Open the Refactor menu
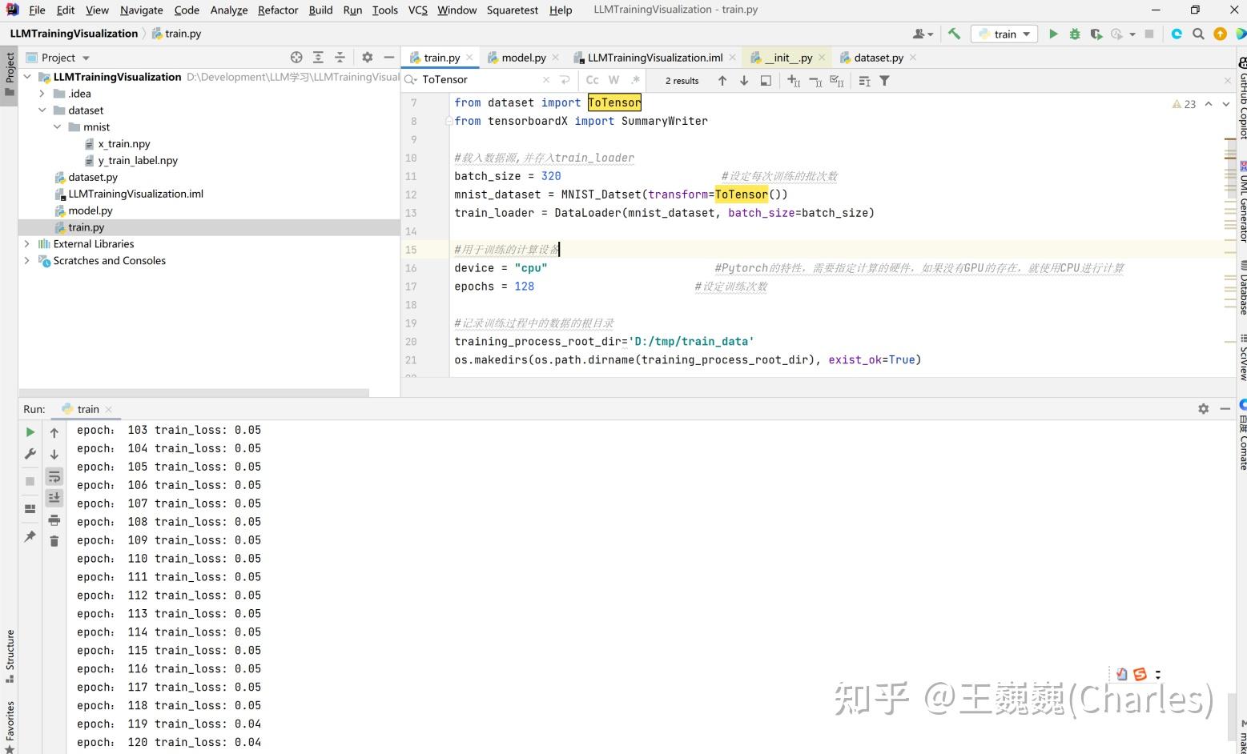Screen dimensions: 1247x754 point(278,10)
